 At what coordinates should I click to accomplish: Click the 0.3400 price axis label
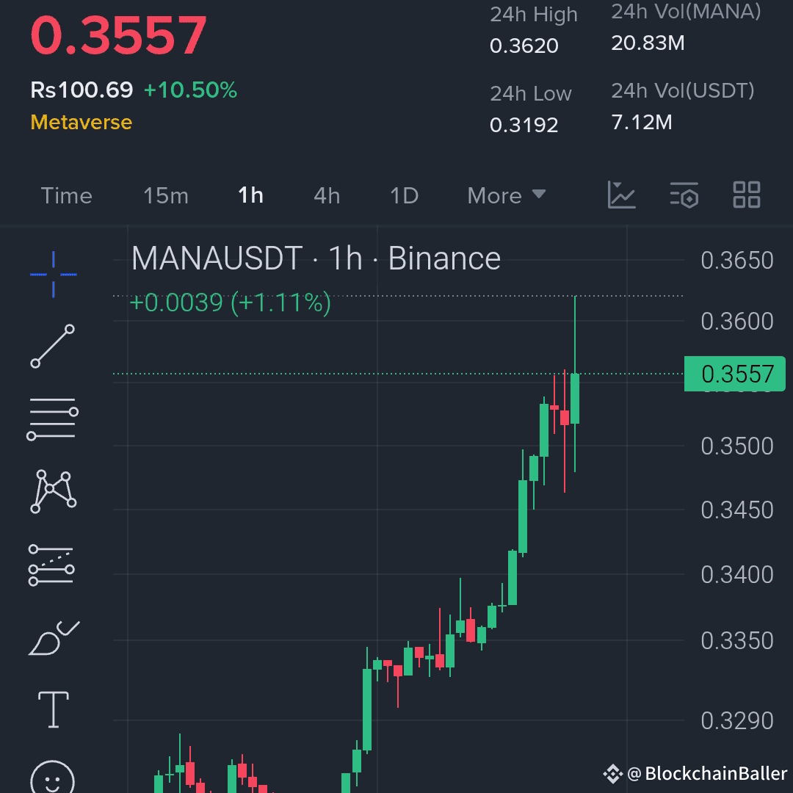pyautogui.click(x=737, y=574)
